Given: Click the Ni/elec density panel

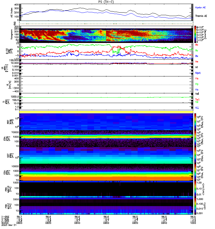Looking at the screenshot, I should coord(106,68).
